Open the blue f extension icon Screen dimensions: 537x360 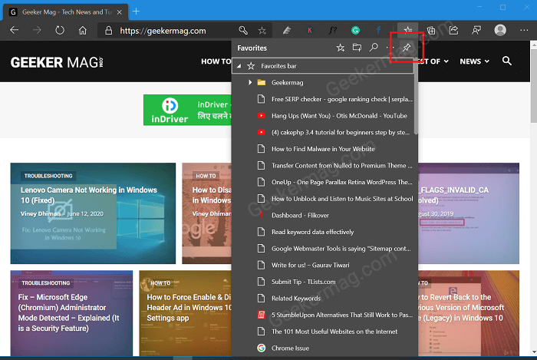point(378,31)
